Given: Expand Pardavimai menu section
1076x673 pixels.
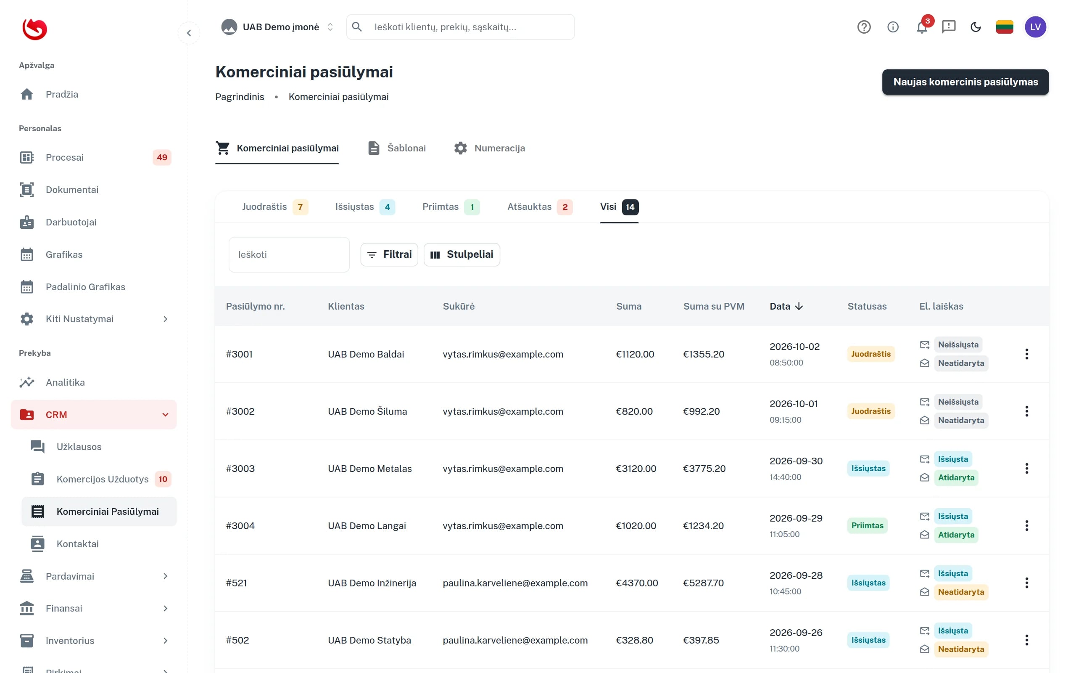Looking at the screenshot, I should (94, 576).
